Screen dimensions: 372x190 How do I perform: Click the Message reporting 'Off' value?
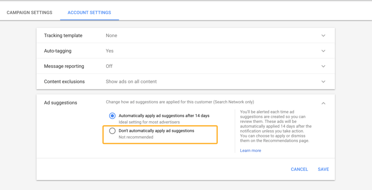tap(109, 66)
